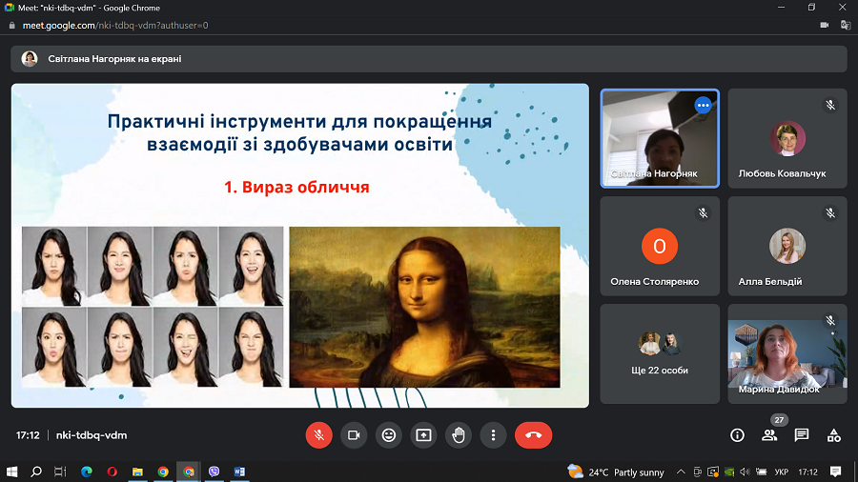Click the presented slide Практичні інструменти
The height and width of the screenshot is (482, 858).
pyautogui.click(x=300, y=246)
